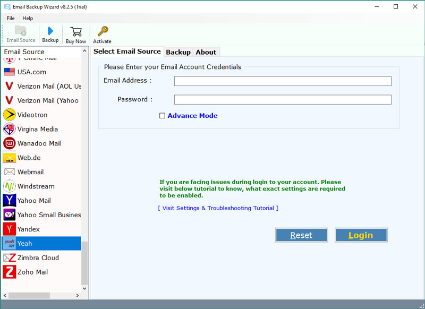Click the Email Address input field
Image resolution: width=425 pixels, height=309 pixels.
click(x=283, y=81)
